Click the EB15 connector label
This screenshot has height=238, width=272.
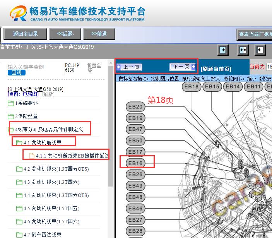tap(212, 87)
